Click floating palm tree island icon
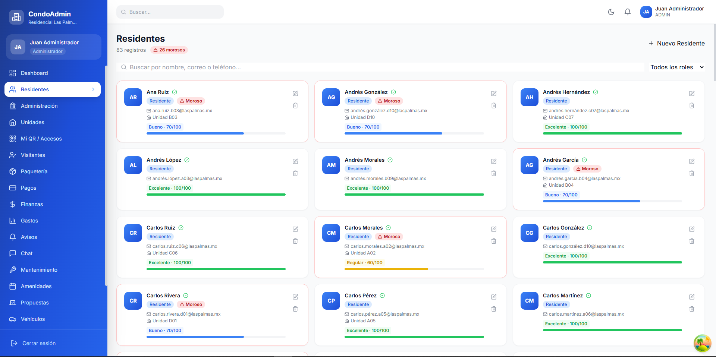This screenshot has height=357, width=716. coord(702,343)
